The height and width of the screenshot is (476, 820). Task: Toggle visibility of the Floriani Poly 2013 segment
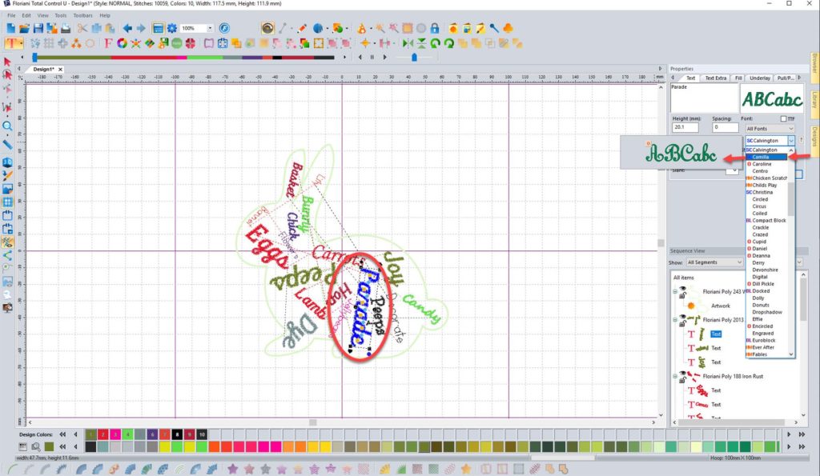point(682,316)
